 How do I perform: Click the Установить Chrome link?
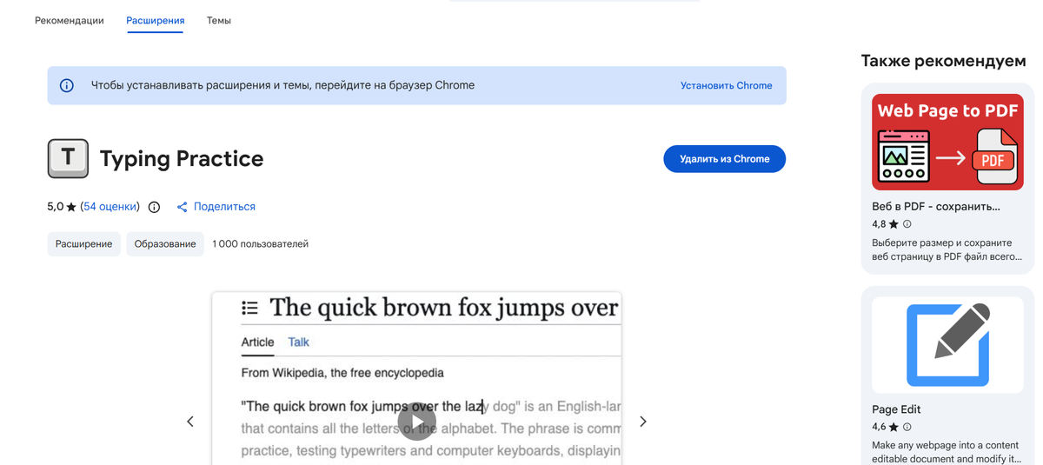(x=726, y=85)
